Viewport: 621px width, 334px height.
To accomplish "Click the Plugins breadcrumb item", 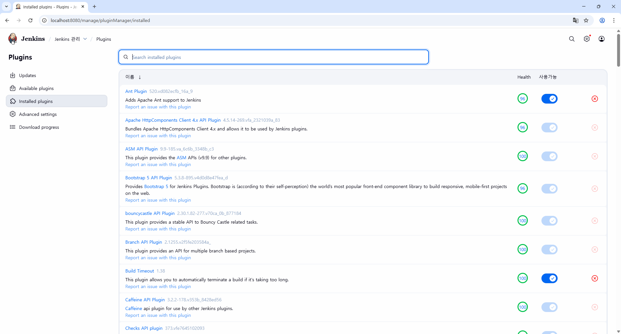I will tap(103, 39).
